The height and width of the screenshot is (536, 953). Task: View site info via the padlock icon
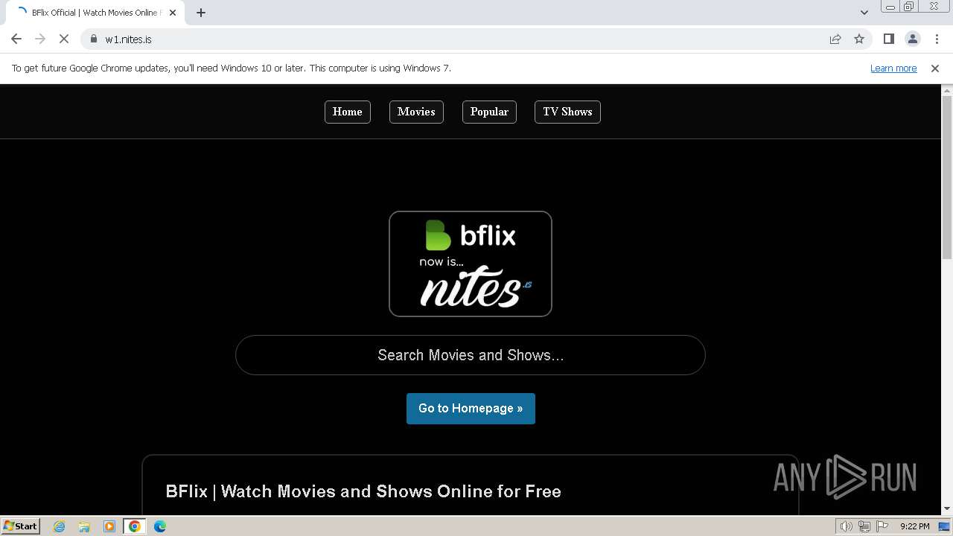[x=94, y=39]
